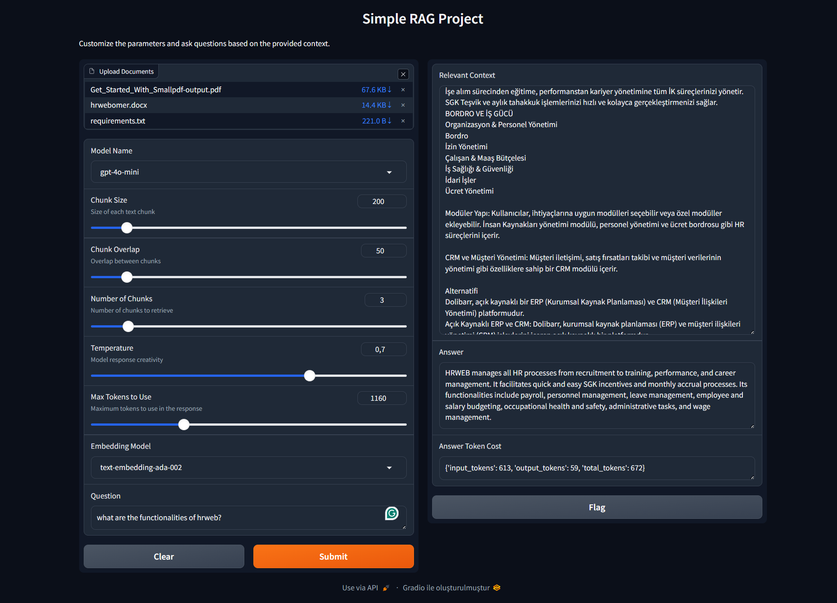This screenshot has width=837, height=603.
Task: Click the Temperature slider handle
Action: point(309,375)
